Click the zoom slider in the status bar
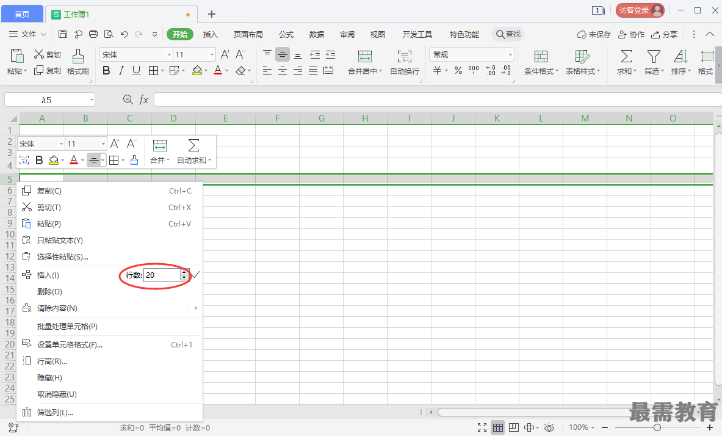The height and width of the screenshot is (436, 722). [x=657, y=427]
